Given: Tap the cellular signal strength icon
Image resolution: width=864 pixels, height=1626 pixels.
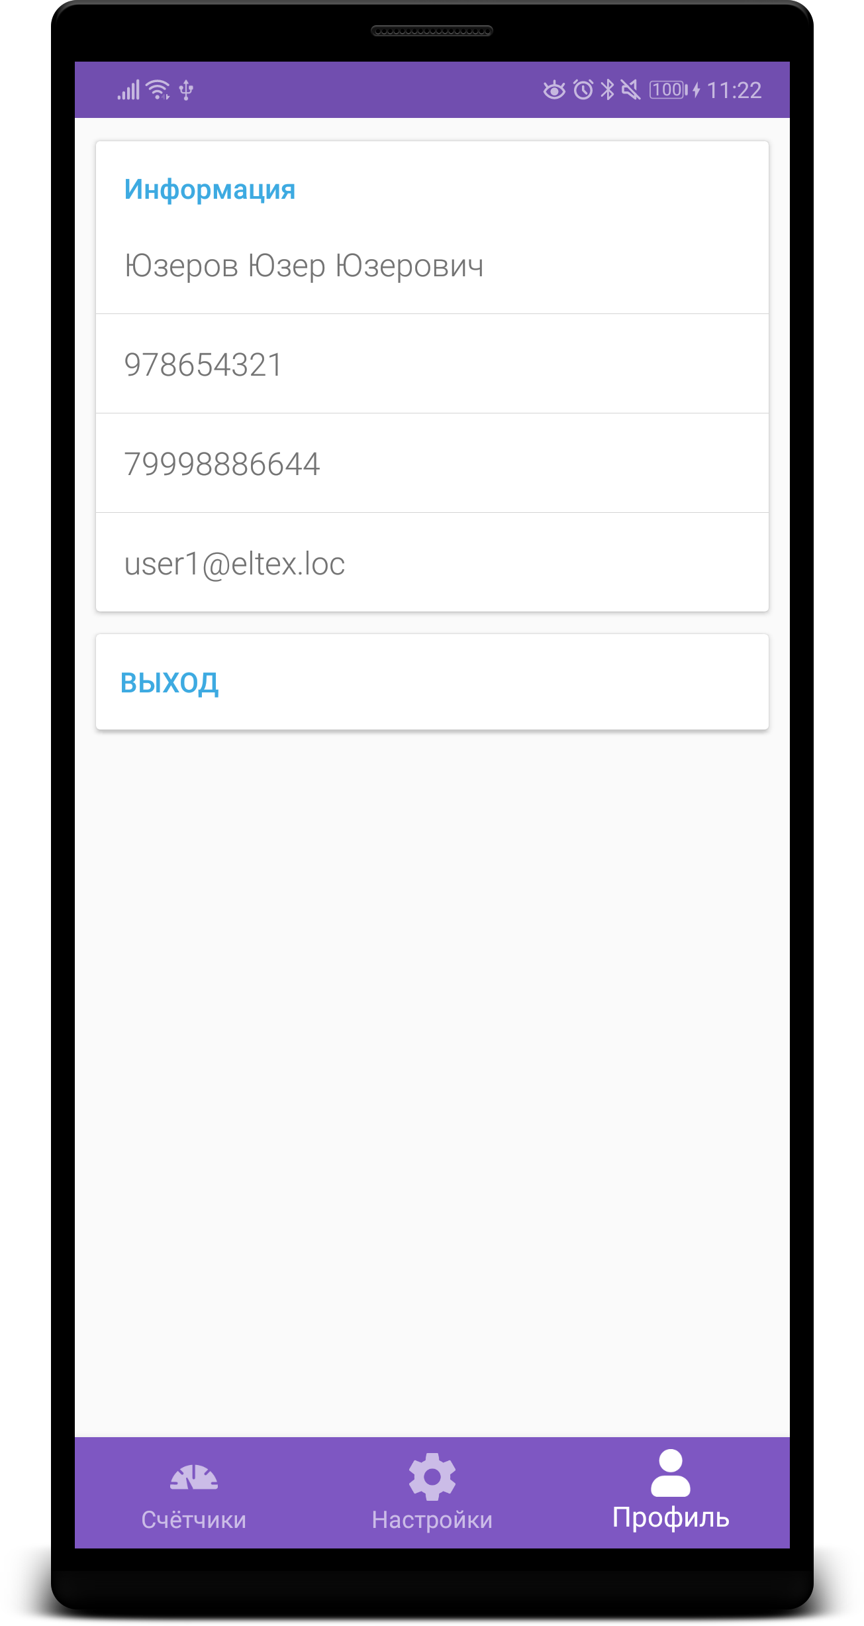Looking at the screenshot, I should (128, 90).
